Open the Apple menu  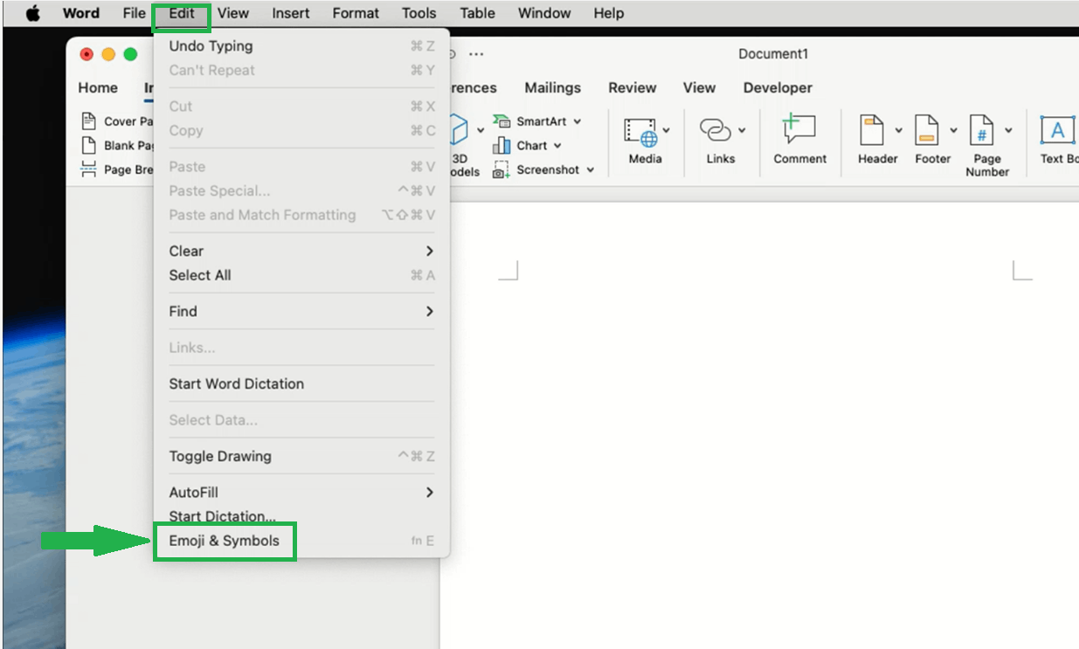click(x=33, y=13)
